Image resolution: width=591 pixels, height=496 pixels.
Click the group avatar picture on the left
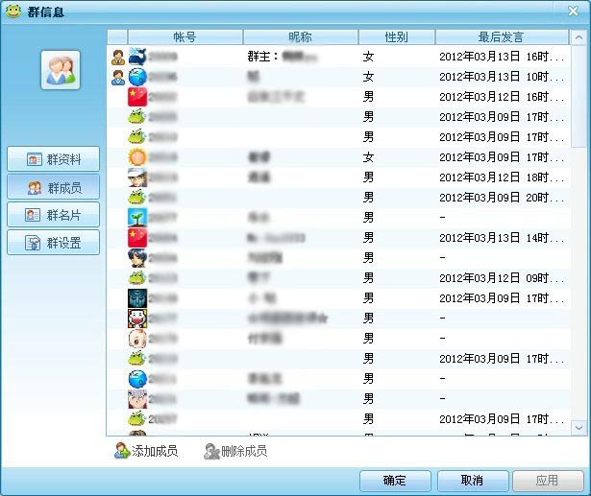pos(61,70)
